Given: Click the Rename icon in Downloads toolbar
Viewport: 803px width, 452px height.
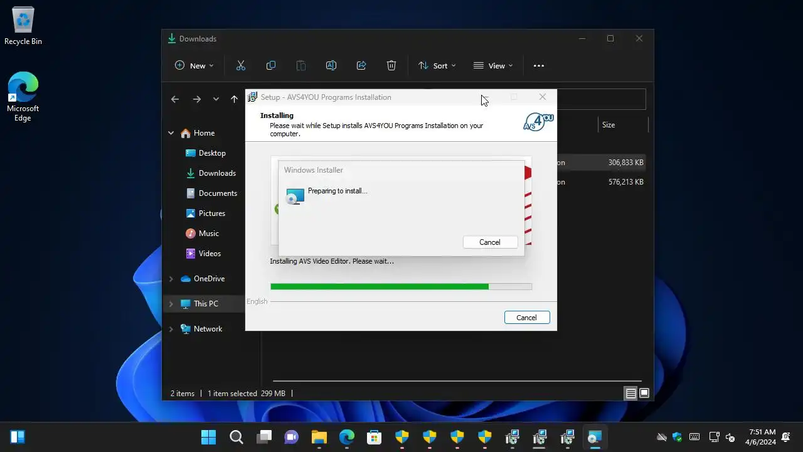Looking at the screenshot, I should point(331,65).
